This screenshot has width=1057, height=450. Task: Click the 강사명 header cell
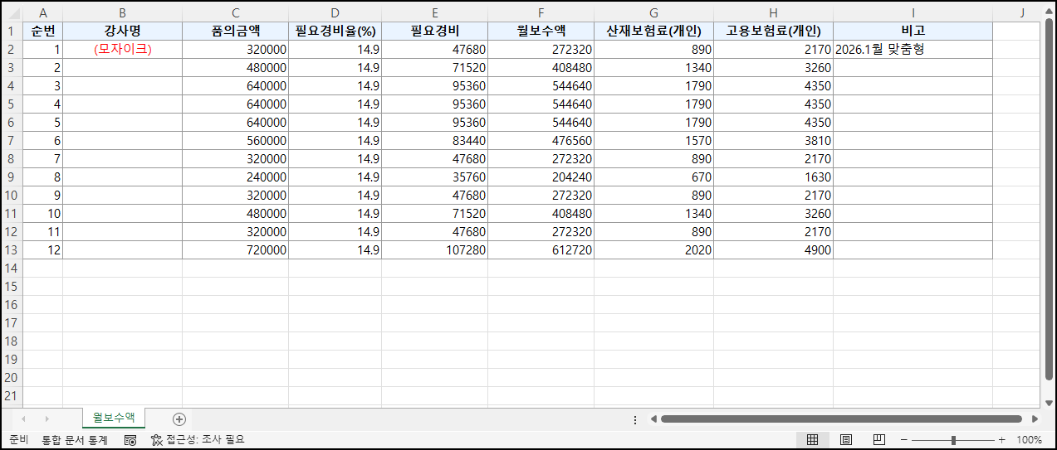pos(122,31)
